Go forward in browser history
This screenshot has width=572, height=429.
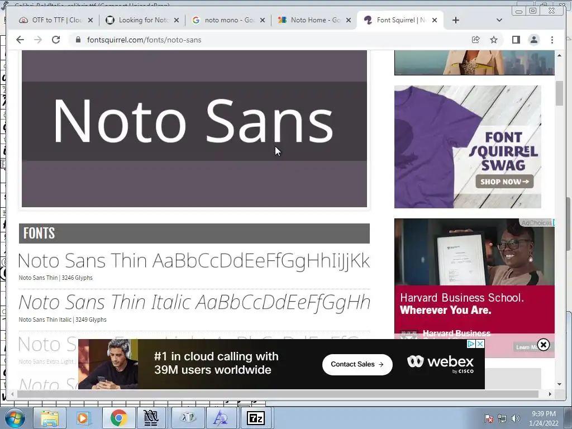point(38,40)
